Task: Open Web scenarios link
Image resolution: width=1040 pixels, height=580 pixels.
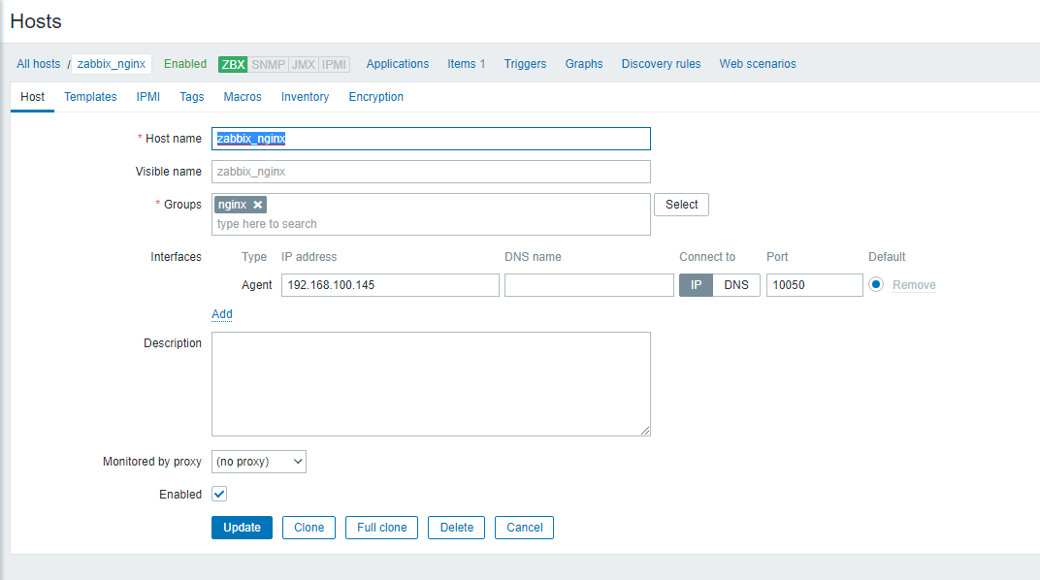Action: point(758,64)
